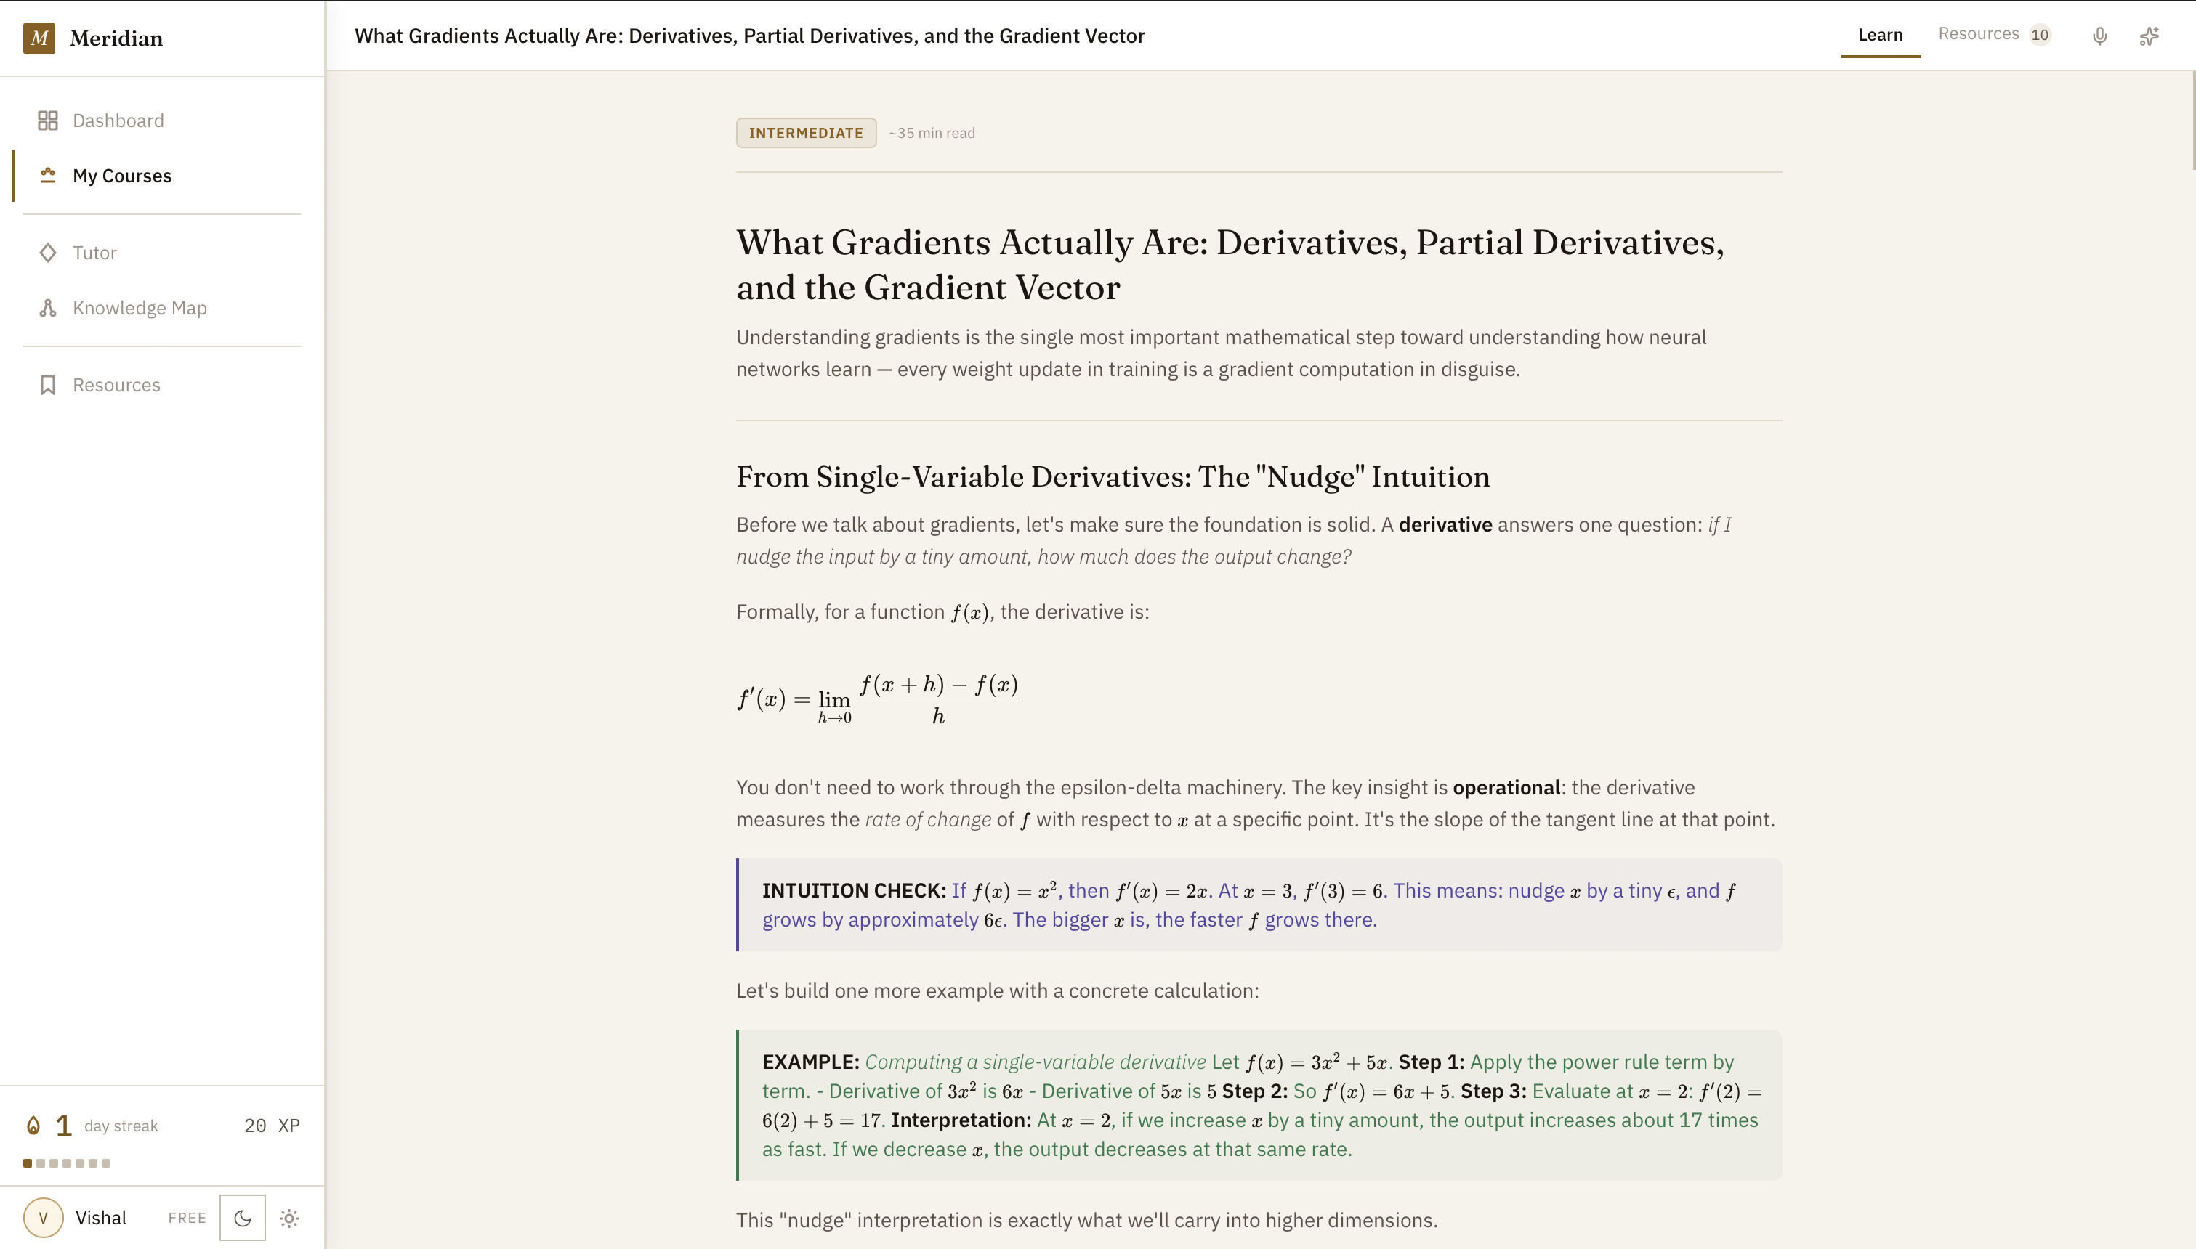This screenshot has width=2196, height=1249.
Task: Click the FREE plan label
Action: 187,1217
